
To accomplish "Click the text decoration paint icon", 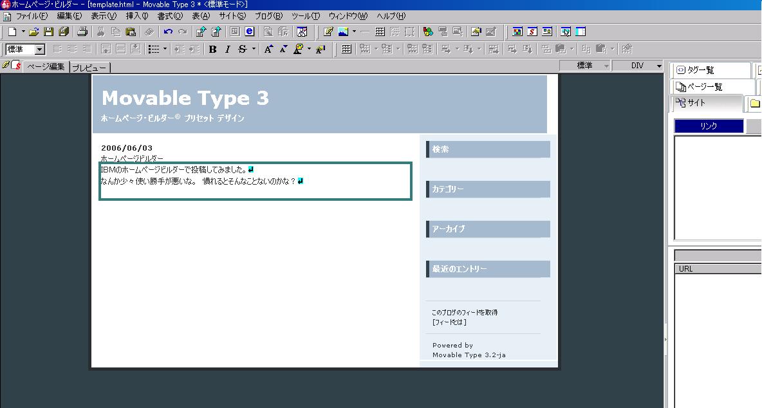I will [321, 49].
